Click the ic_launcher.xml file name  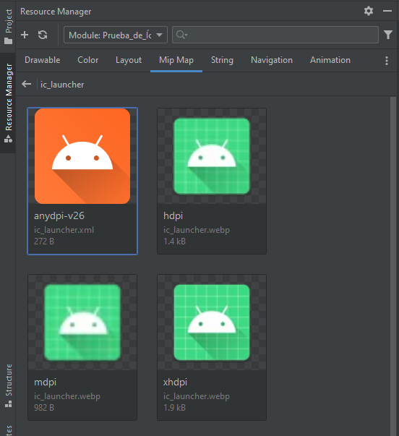coord(64,230)
